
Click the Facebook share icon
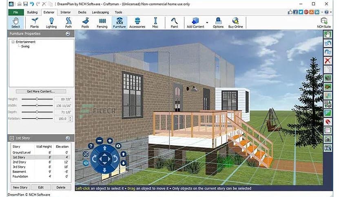pyautogui.click(x=295, y=12)
